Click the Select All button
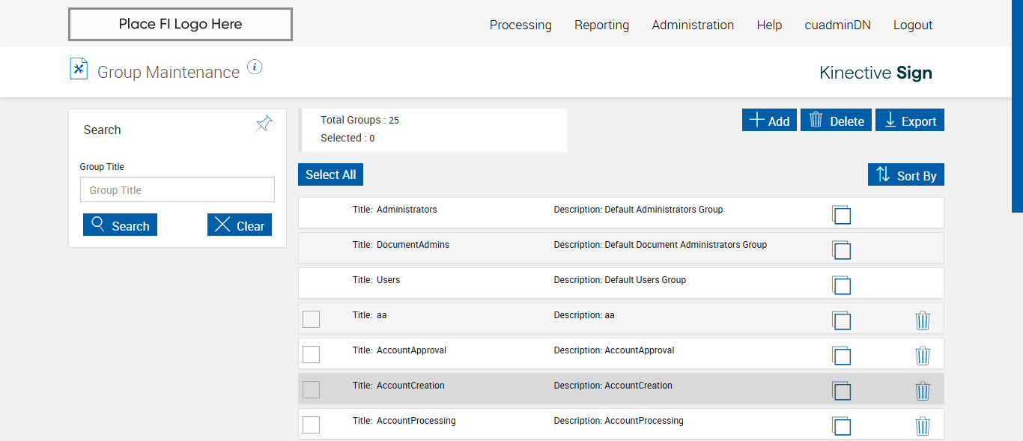 (x=330, y=174)
